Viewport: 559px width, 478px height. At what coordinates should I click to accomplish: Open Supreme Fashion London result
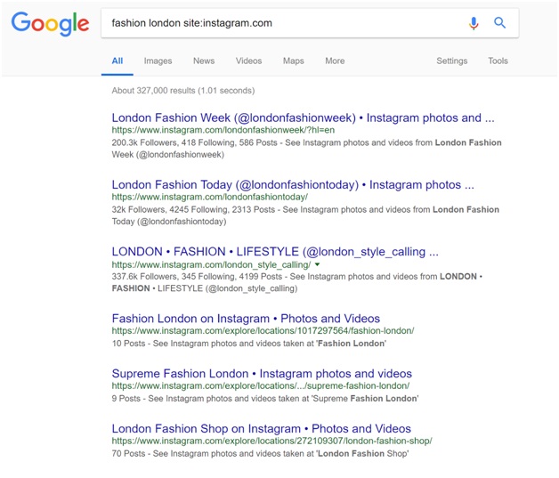(262, 374)
